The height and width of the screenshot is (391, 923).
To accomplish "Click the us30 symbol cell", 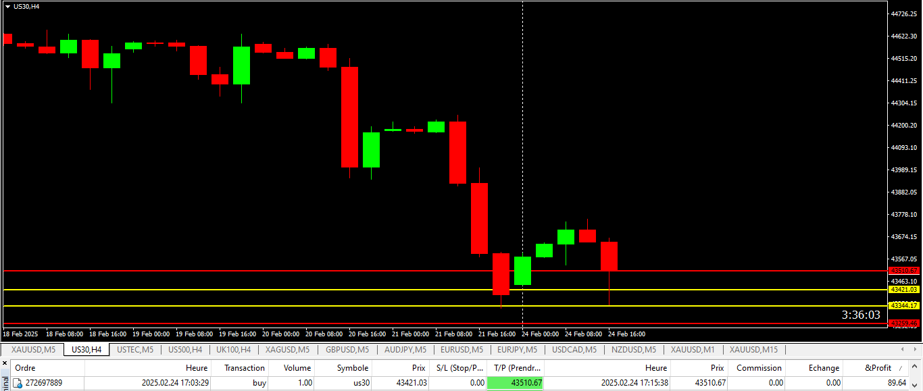I will [x=360, y=383].
